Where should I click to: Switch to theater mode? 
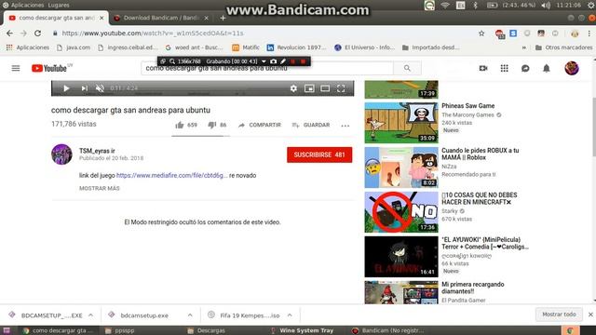tap(325, 88)
